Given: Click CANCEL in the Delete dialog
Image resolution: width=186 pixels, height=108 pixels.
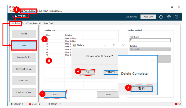Looking at the screenshot, I should (111, 73).
